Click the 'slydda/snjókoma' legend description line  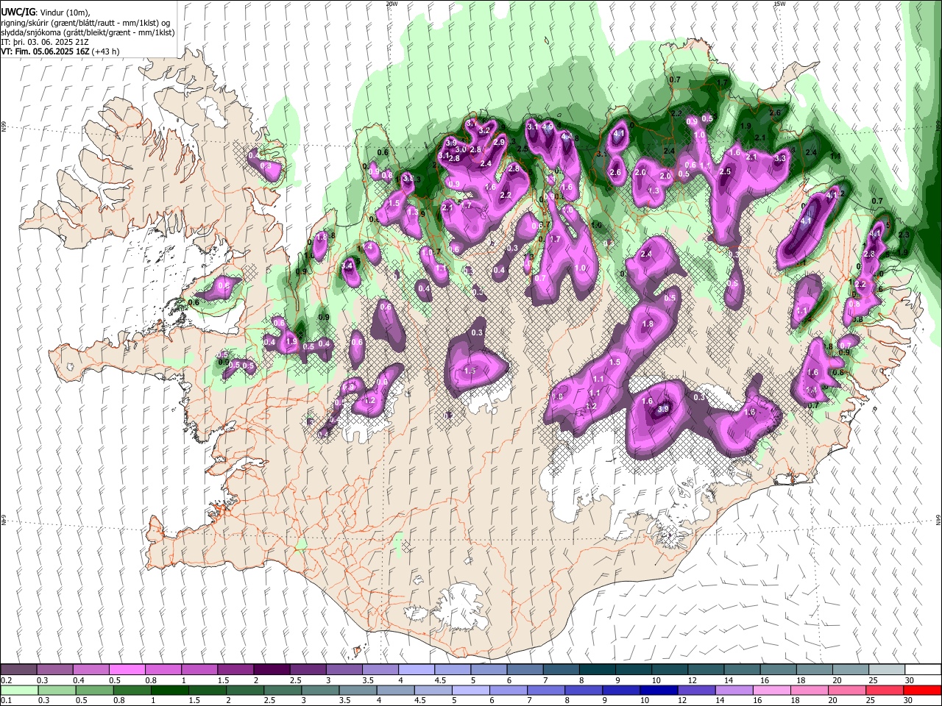pyautogui.click(x=88, y=32)
